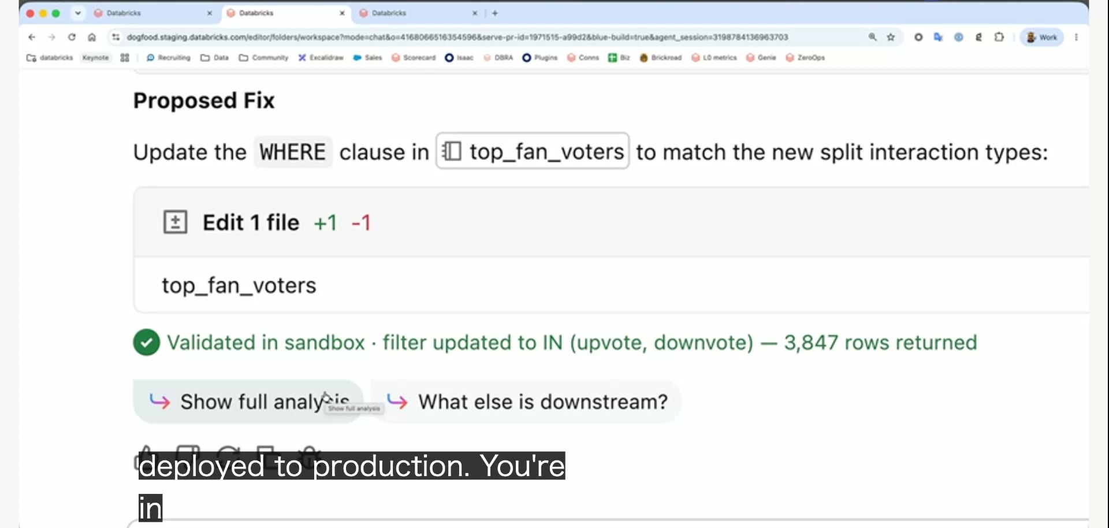
Task: Open the Data bookmarks folder
Action: pos(214,58)
